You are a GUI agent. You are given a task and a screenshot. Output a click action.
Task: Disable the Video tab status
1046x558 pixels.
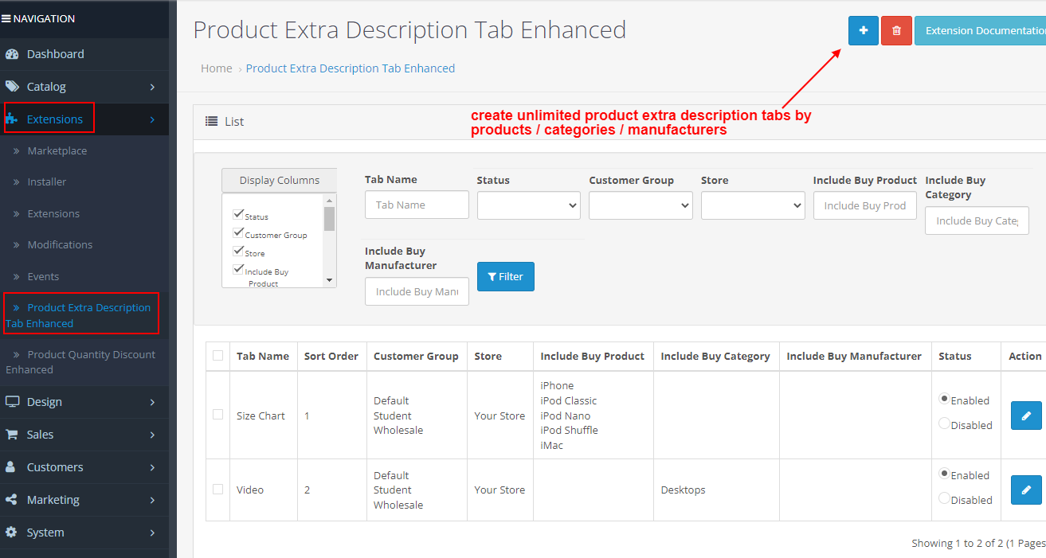[x=944, y=499]
